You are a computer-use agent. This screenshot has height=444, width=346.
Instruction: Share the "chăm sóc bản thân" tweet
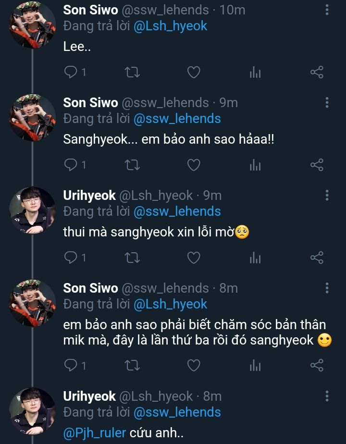coord(317,366)
